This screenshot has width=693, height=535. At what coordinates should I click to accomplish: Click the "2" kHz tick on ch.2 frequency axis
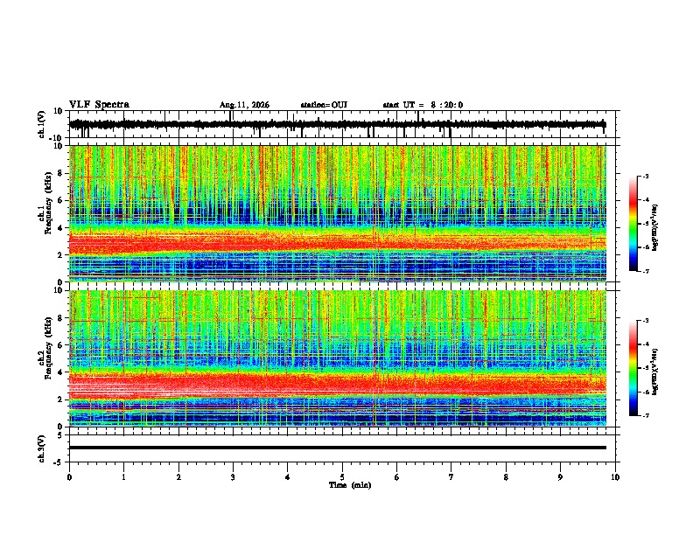point(60,400)
